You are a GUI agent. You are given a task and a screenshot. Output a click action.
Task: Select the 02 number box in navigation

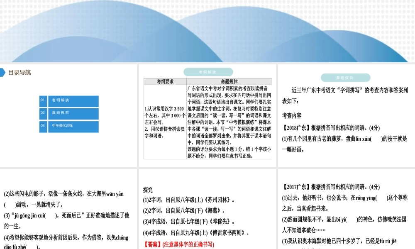(x=43, y=114)
